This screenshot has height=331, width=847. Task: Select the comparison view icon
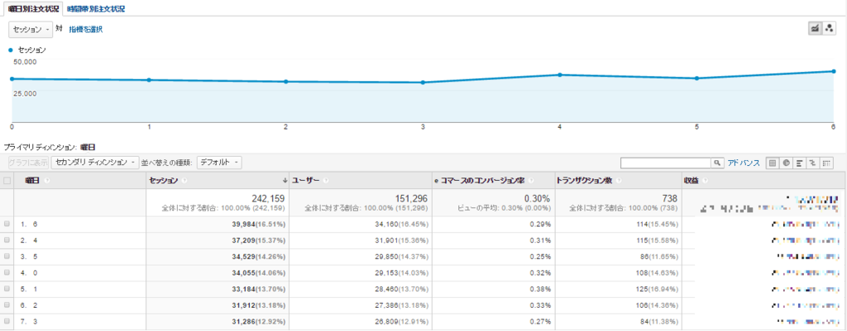(x=812, y=163)
